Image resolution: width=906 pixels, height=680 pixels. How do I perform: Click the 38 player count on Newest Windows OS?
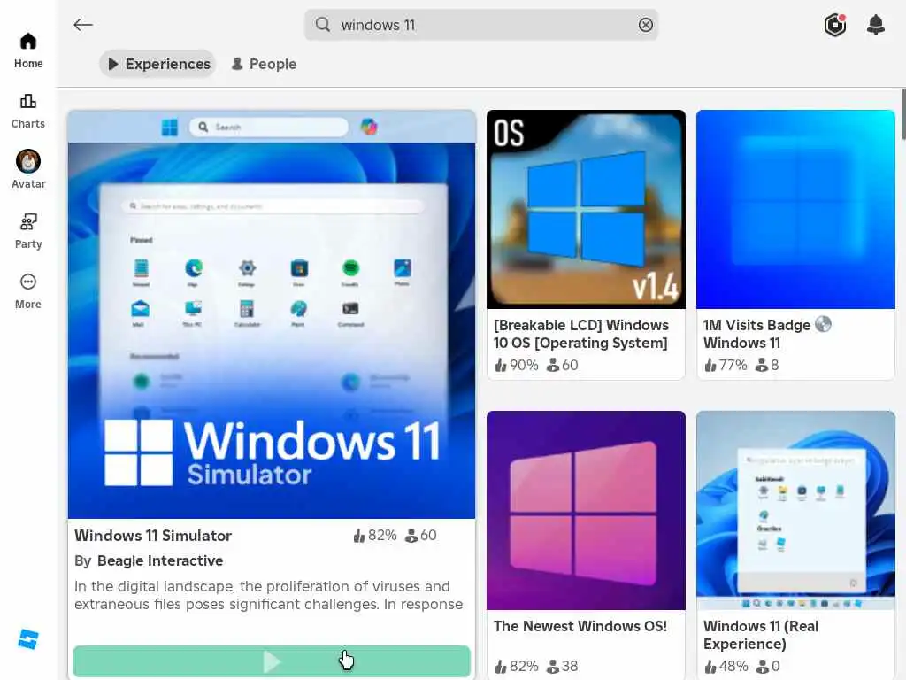coord(562,666)
